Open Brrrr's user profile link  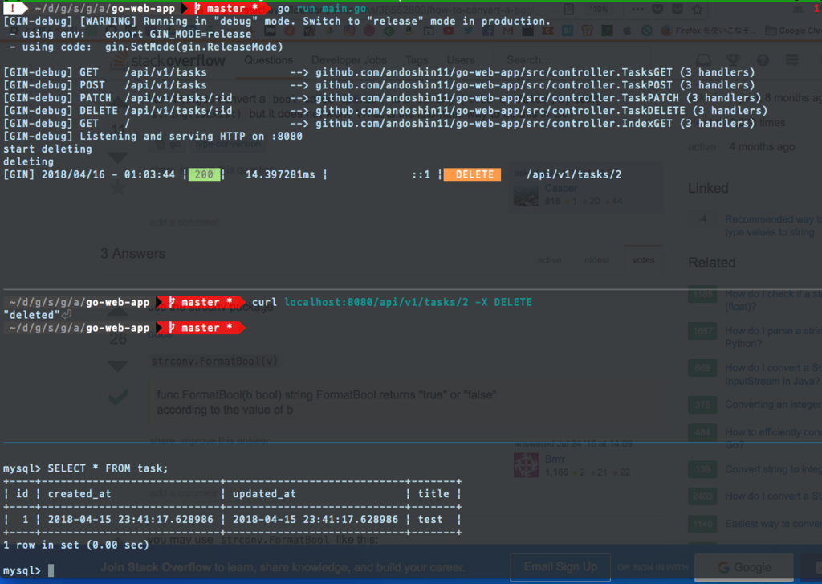pos(555,459)
